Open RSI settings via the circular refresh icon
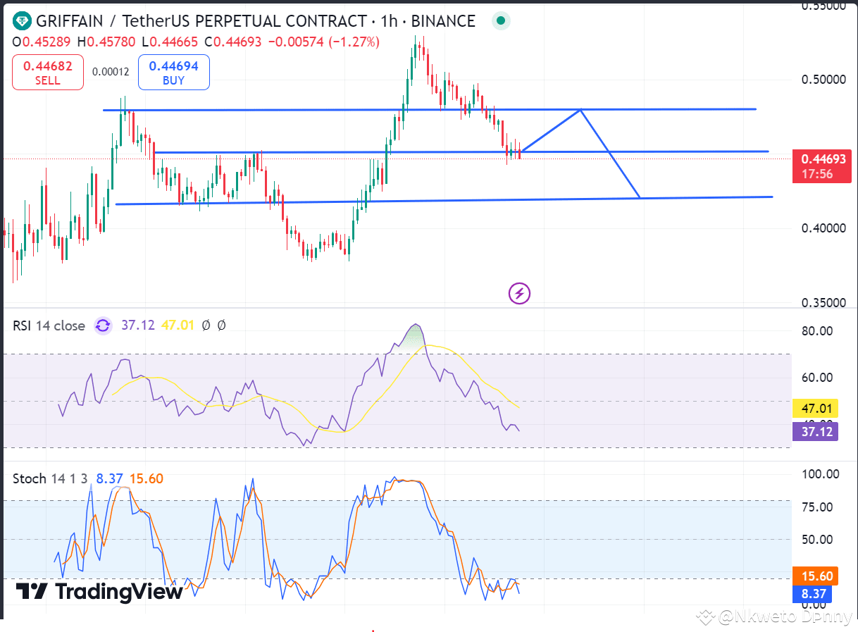The width and height of the screenshot is (858, 632). (103, 326)
